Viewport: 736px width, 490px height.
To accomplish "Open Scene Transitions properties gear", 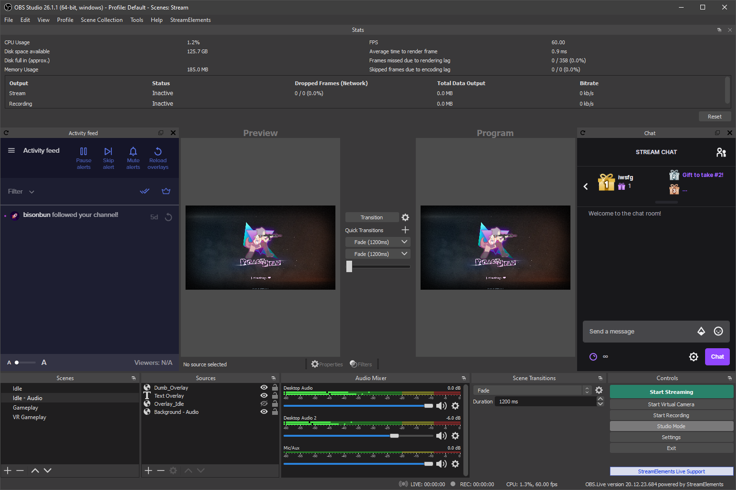I will 599,390.
